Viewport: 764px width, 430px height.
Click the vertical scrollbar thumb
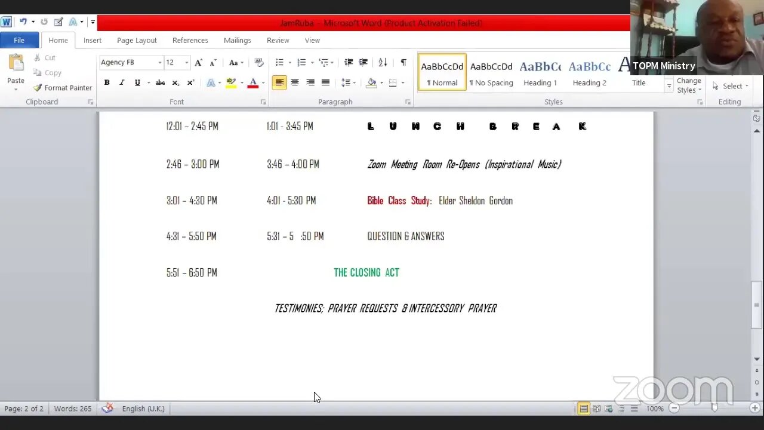(x=756, y=305)
